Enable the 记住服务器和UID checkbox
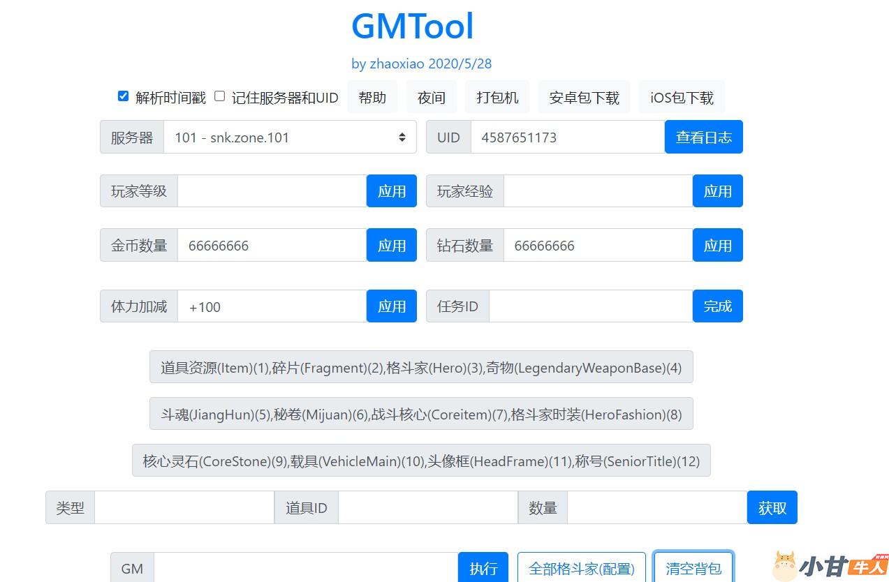889x582 pixels. coord(220,96)
